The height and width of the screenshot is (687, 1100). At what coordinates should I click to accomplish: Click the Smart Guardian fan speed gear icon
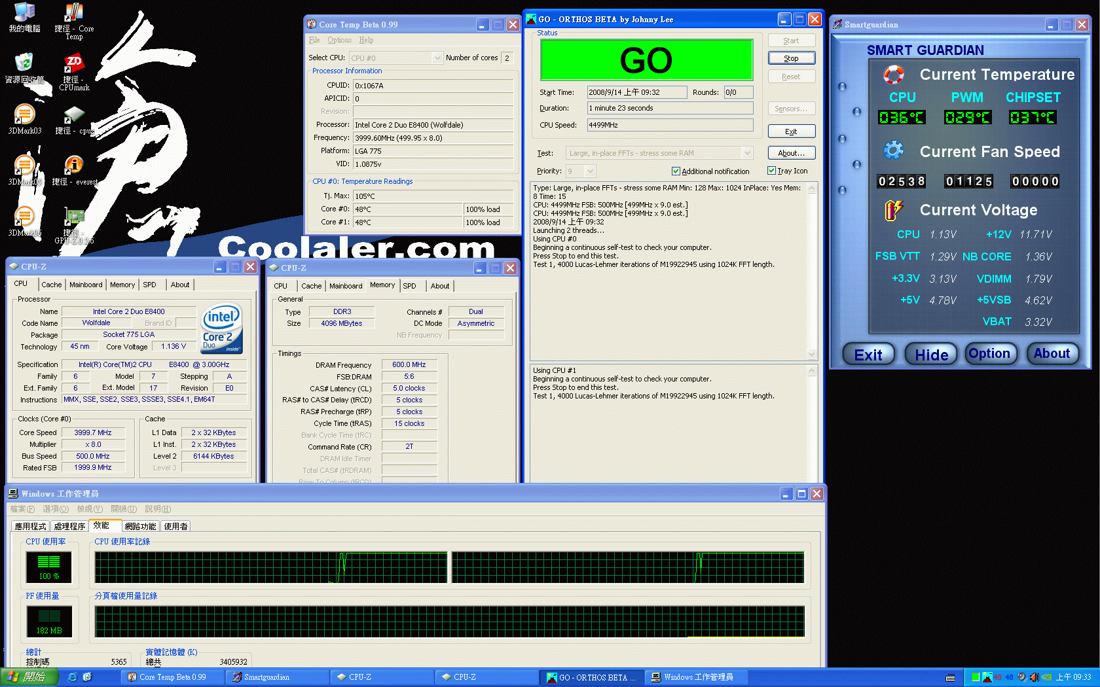[894, 150]
